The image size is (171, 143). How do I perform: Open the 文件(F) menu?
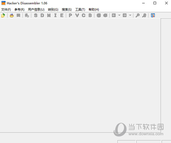tap(6, 10)
